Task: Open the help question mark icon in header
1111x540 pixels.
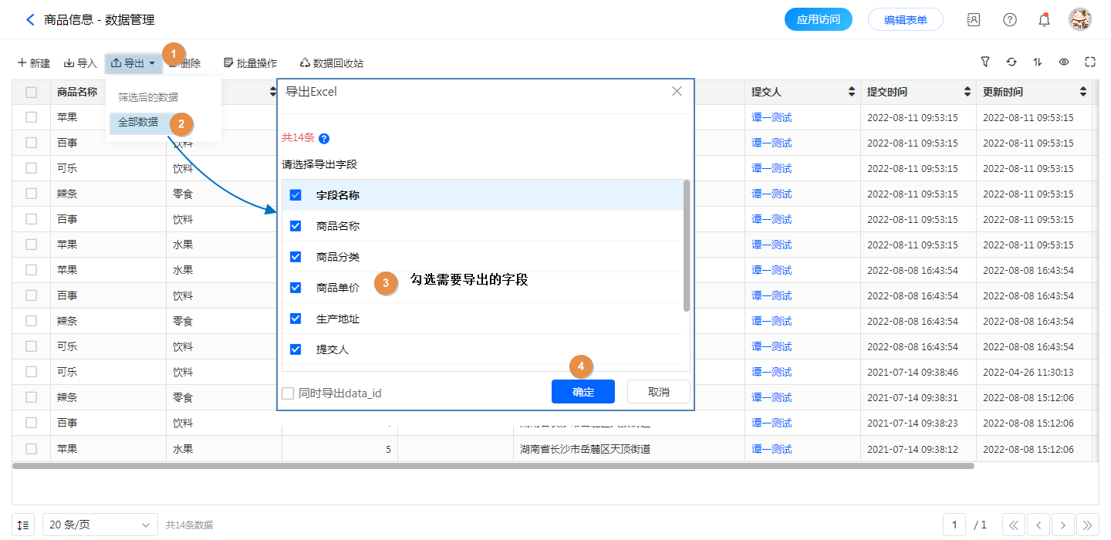Action: click(1009, 20)
